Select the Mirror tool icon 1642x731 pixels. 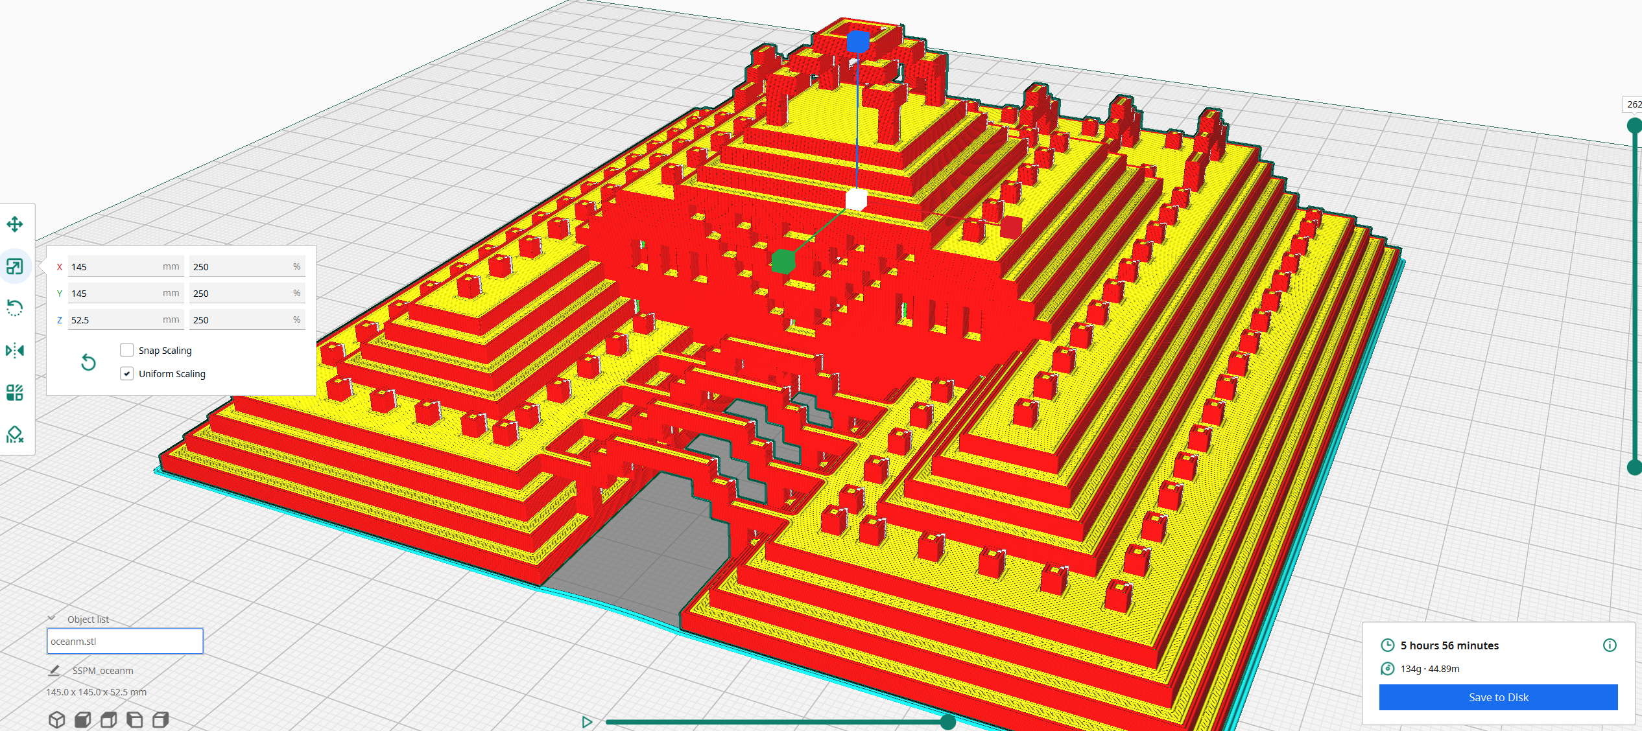pyautogui.click(x=15, y=351)
